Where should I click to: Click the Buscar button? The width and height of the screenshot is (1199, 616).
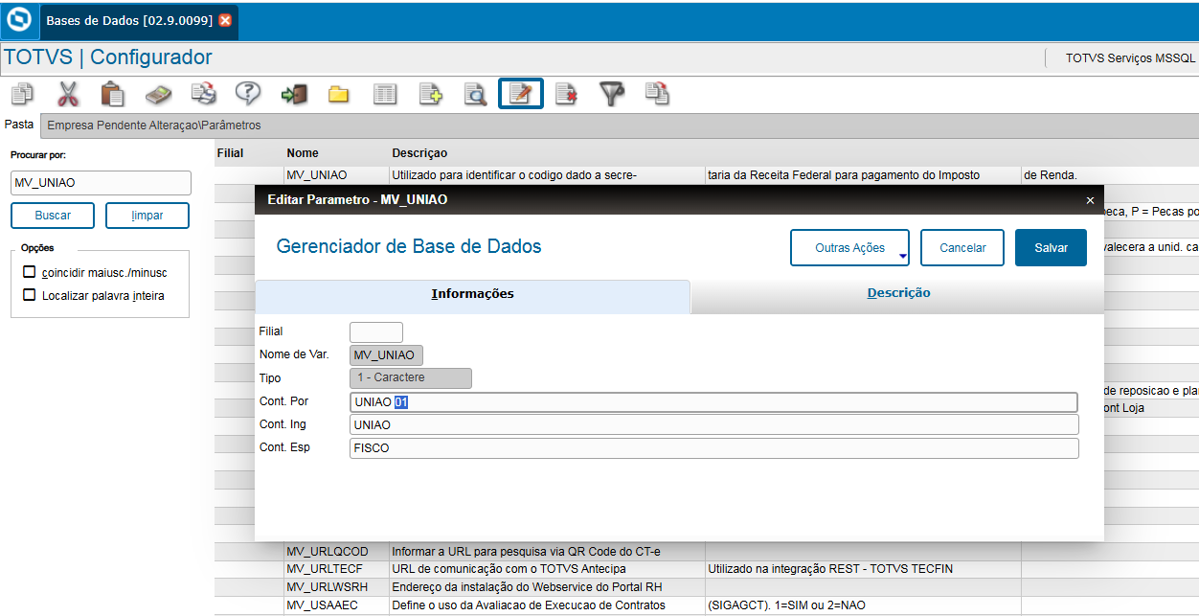[53, 216]
